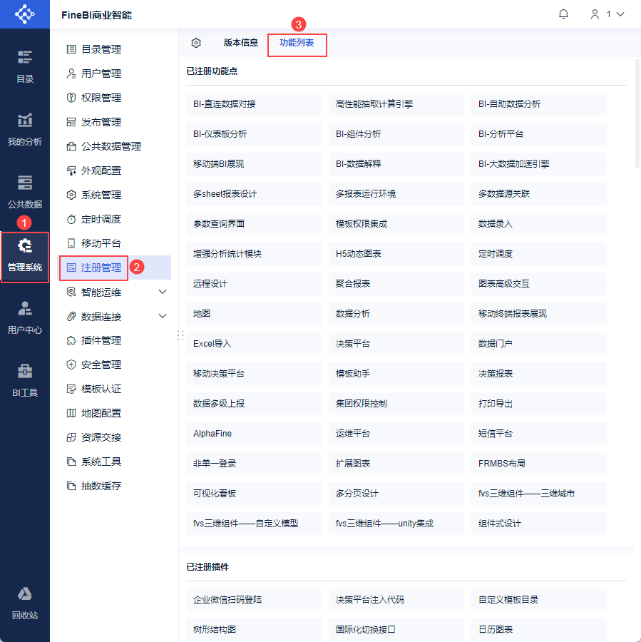Image resolution: width=641 pixels, height=642 pixels.
Task: Click the 模板权限集成 feature entry
Action: point(396,224)
